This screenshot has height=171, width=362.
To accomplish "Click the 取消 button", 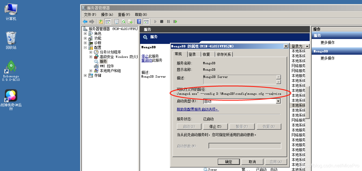I will [x=252, y=162].
